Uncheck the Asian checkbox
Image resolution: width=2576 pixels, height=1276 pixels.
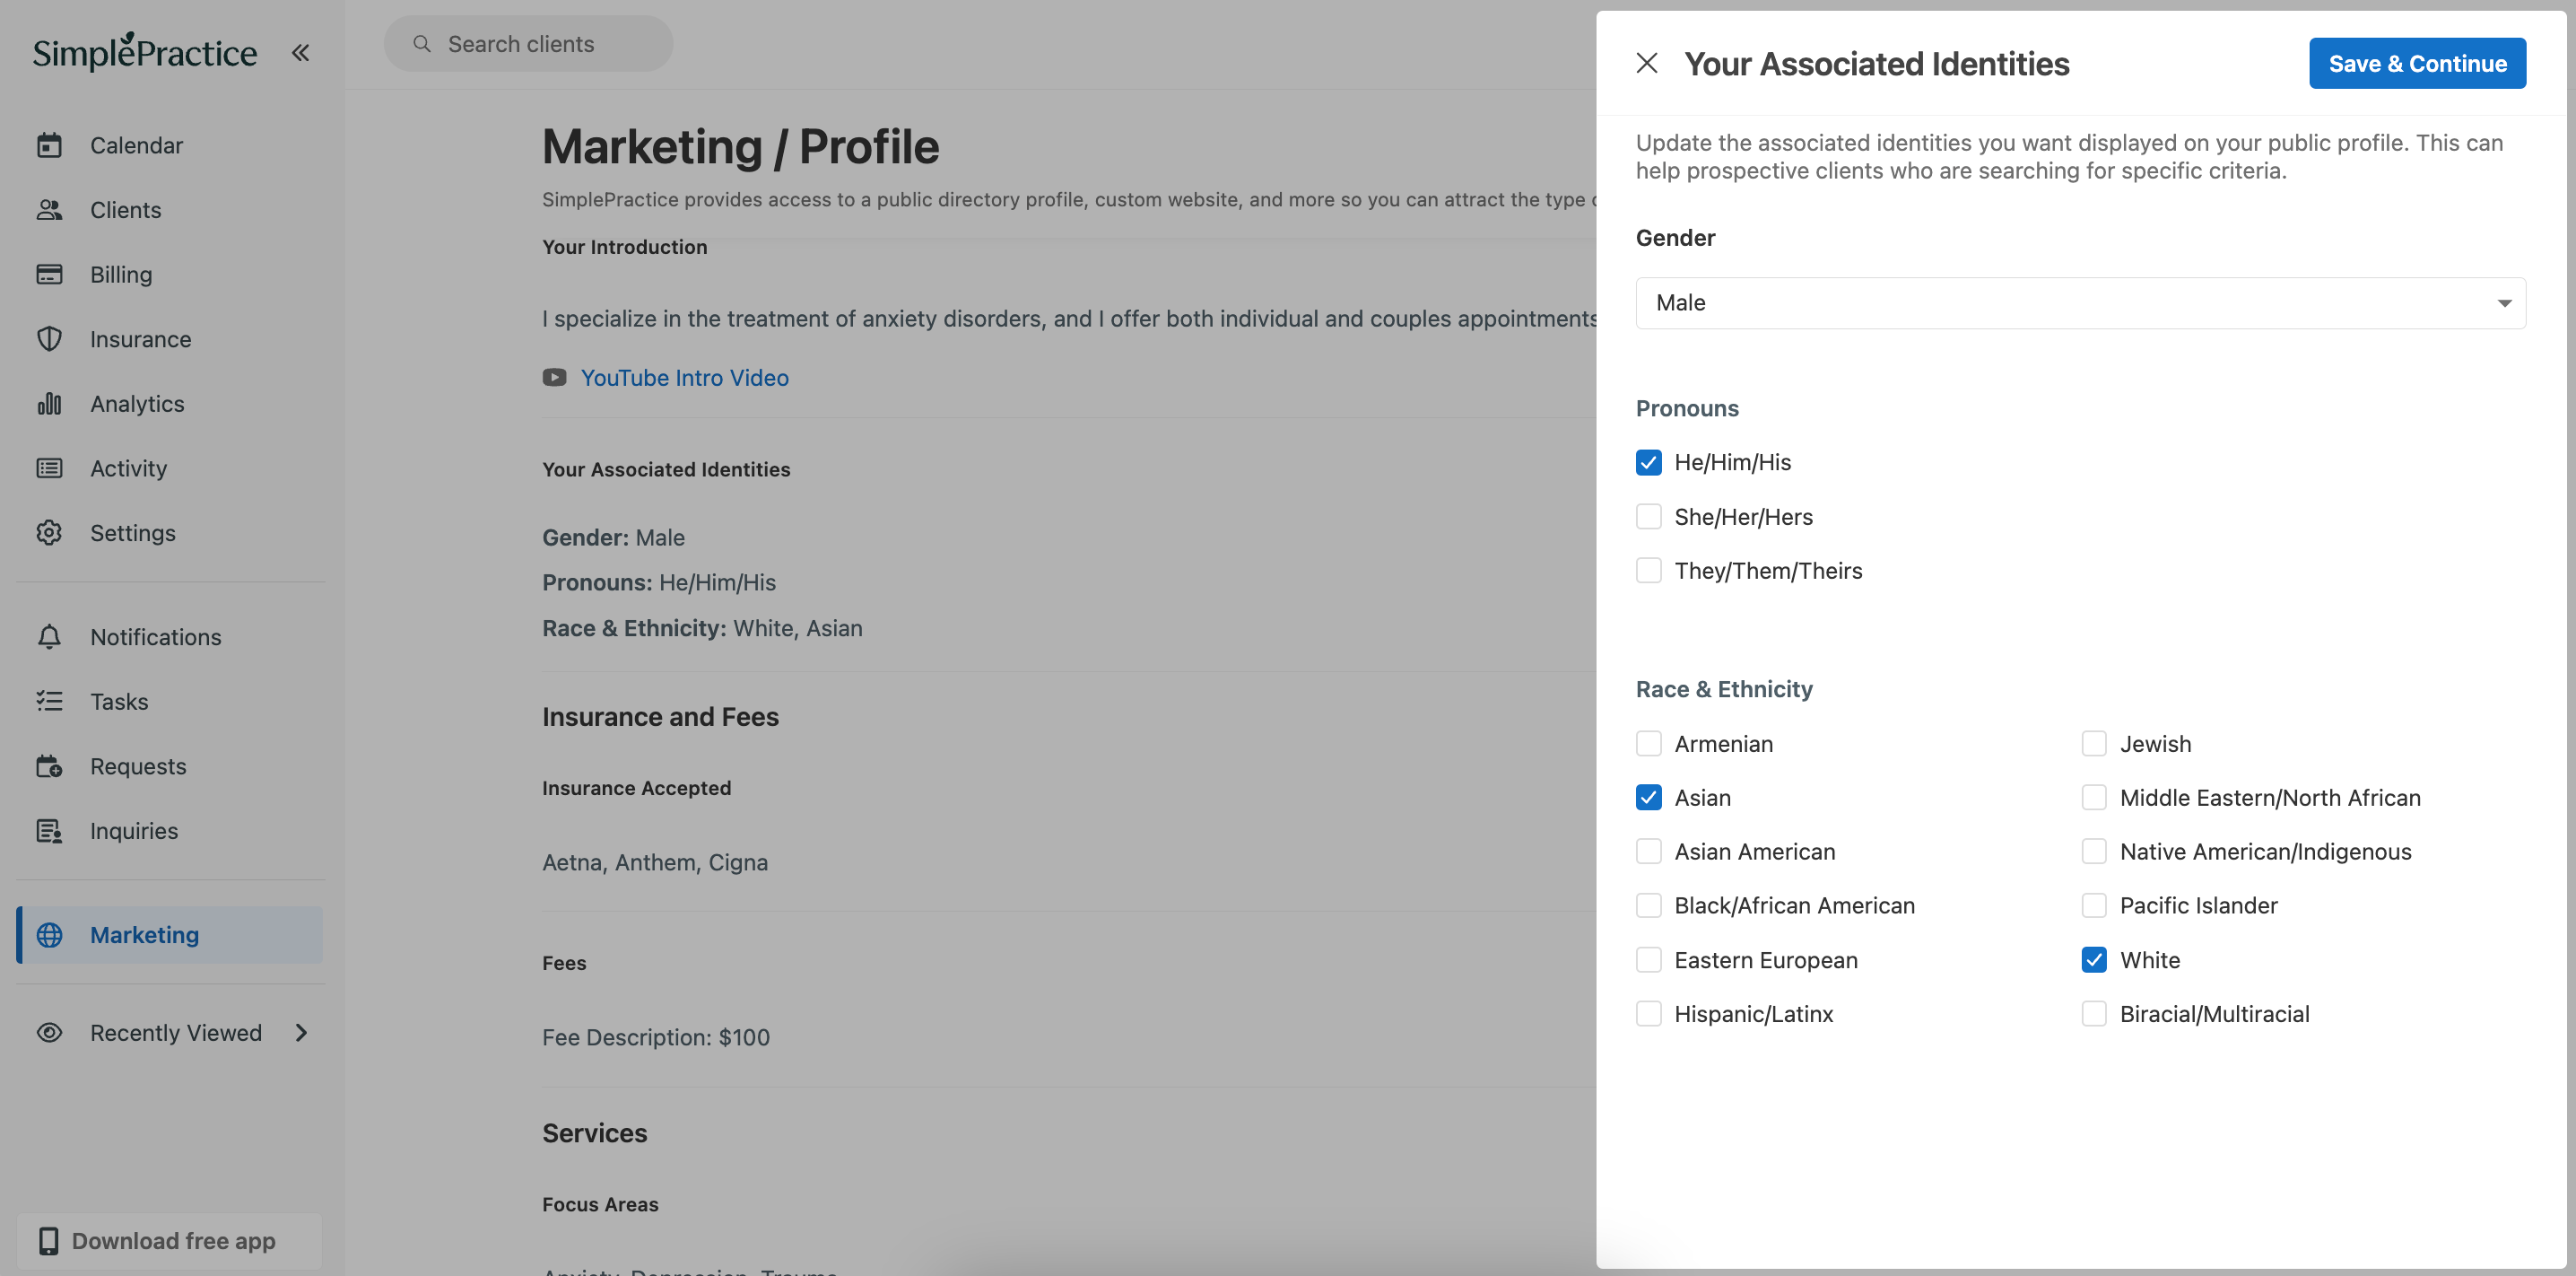click(x=1649, y=798)
